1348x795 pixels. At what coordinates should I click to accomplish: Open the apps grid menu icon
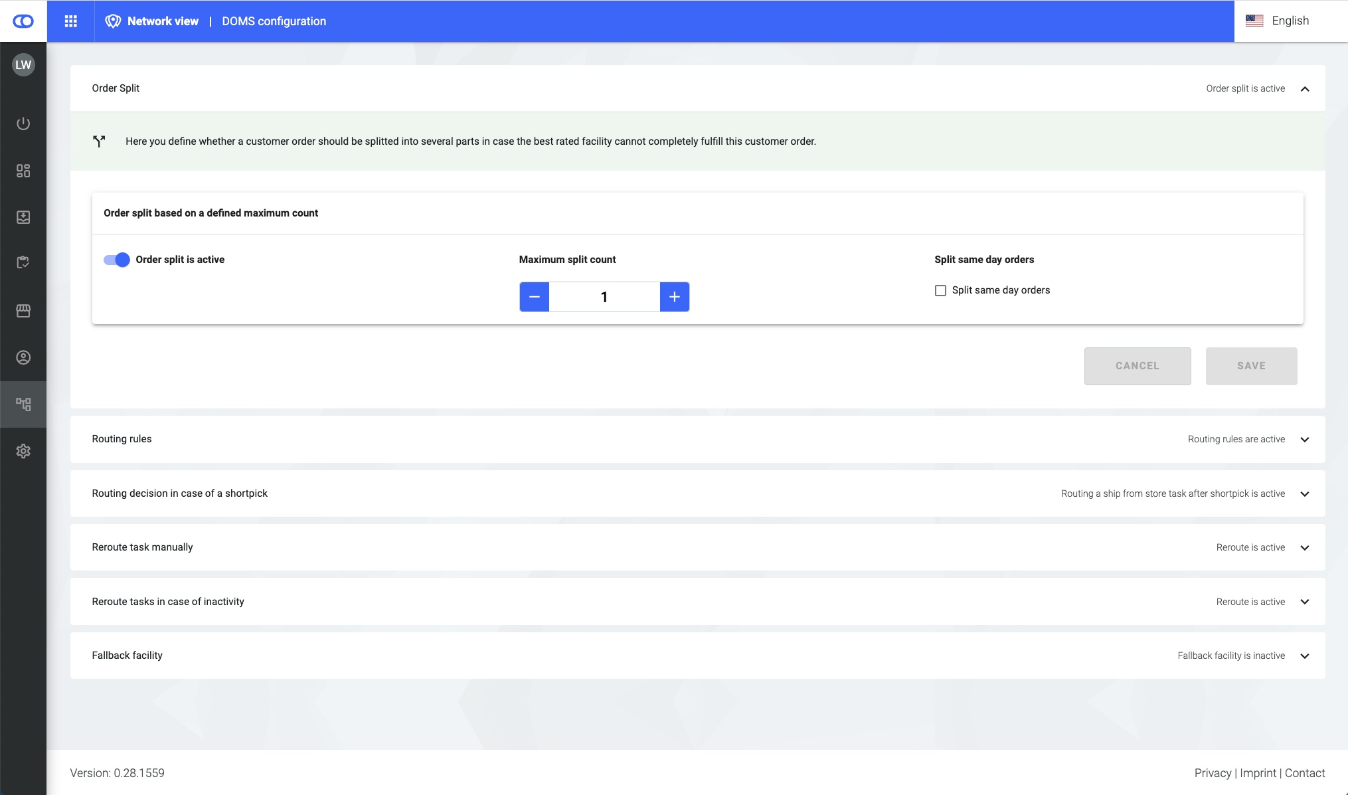[70, 21]
